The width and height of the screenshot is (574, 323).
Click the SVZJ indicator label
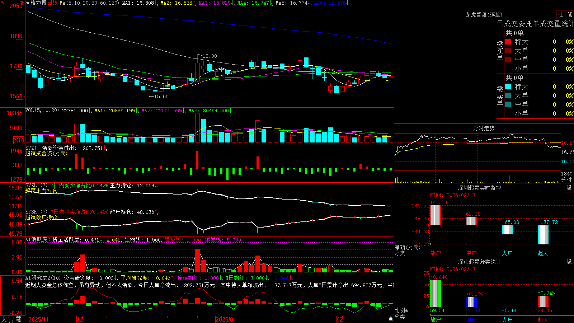pyautogui.click(x=31, y=148)
